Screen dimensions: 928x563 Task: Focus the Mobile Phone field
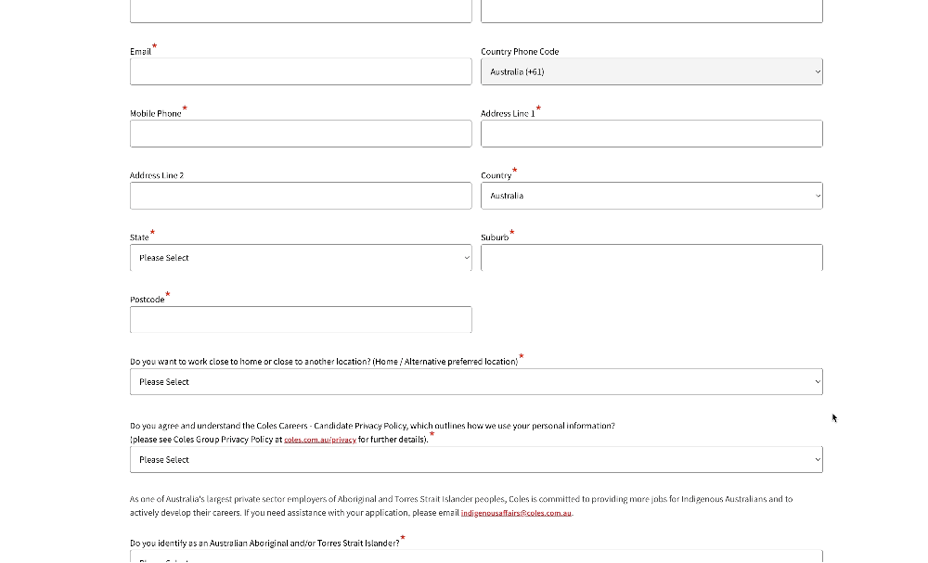pos(301,134)
